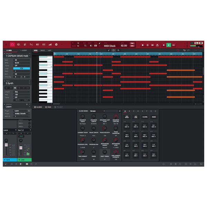Click the Swing knob
Screen dimensions: 207x207
click(x=93, y=152)
